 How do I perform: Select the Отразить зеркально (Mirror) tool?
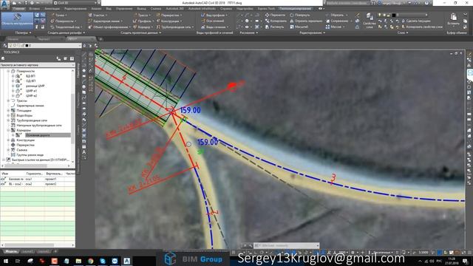306,21
